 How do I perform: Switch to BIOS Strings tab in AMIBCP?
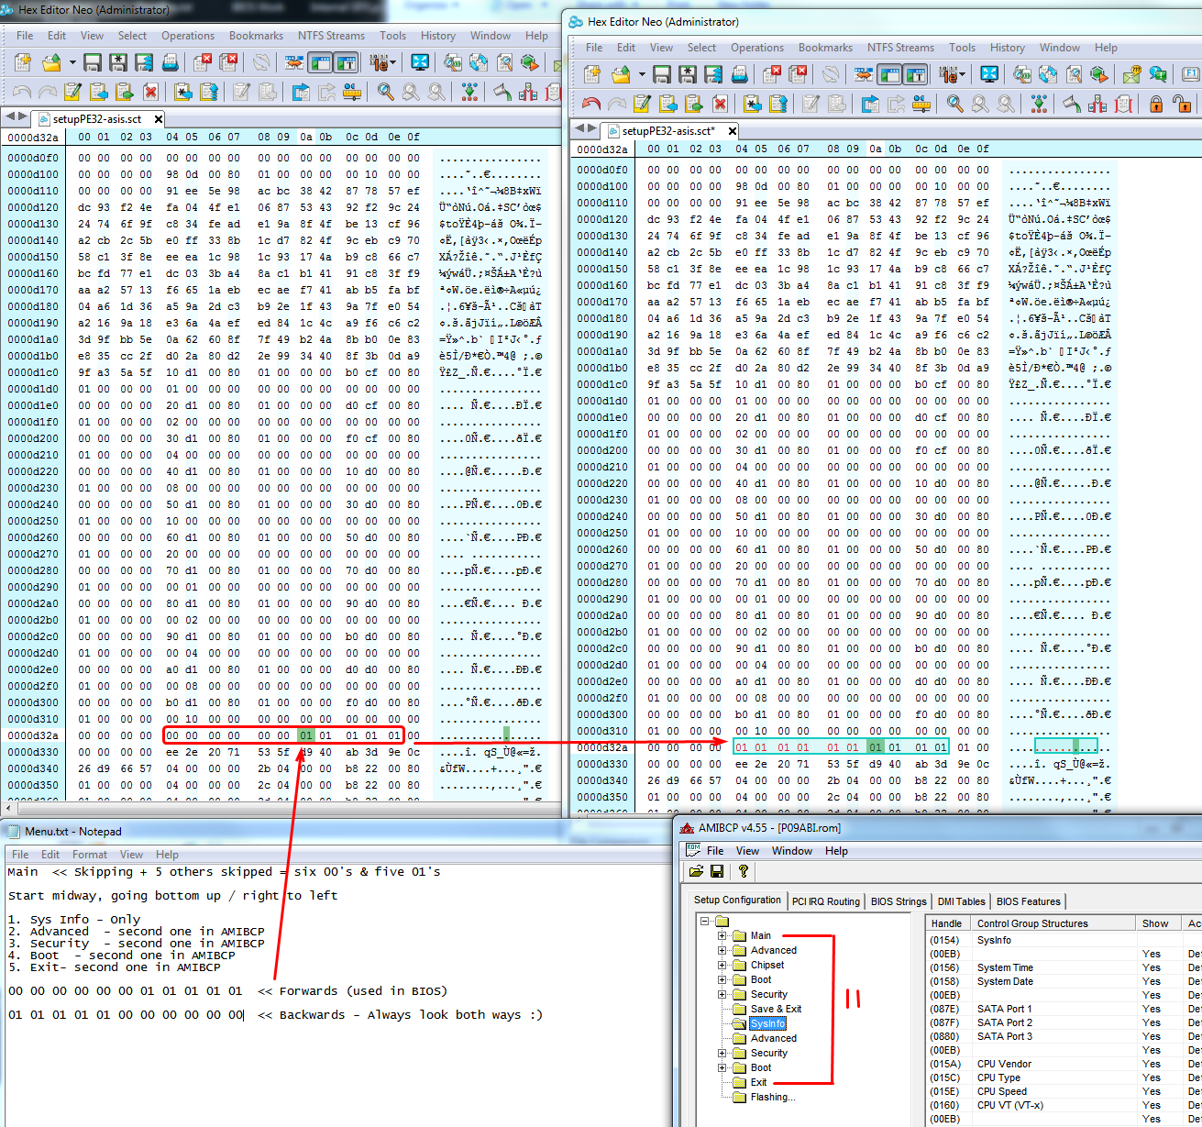[x=899, y=901]
